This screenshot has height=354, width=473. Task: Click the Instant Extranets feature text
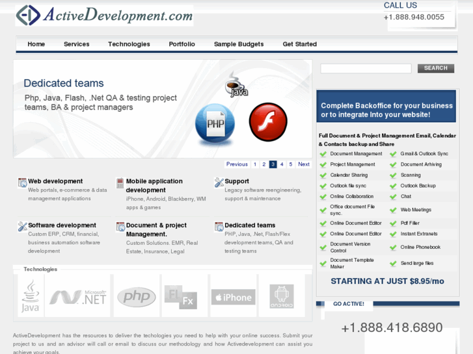pos(419,234)
